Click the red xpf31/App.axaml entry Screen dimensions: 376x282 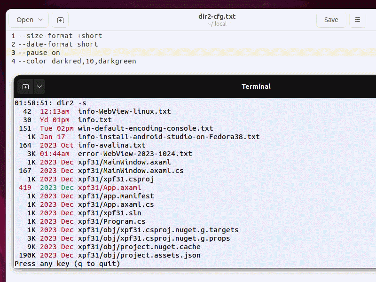pyautogui.click(x=110, y=188)
